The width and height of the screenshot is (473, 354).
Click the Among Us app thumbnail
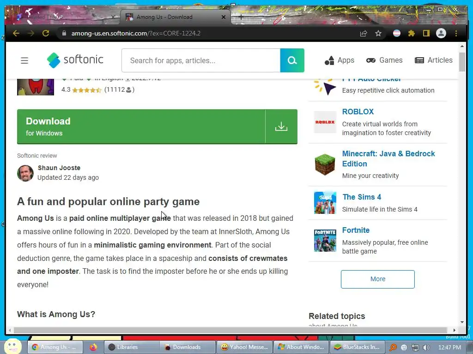click(x=36, y=87)
